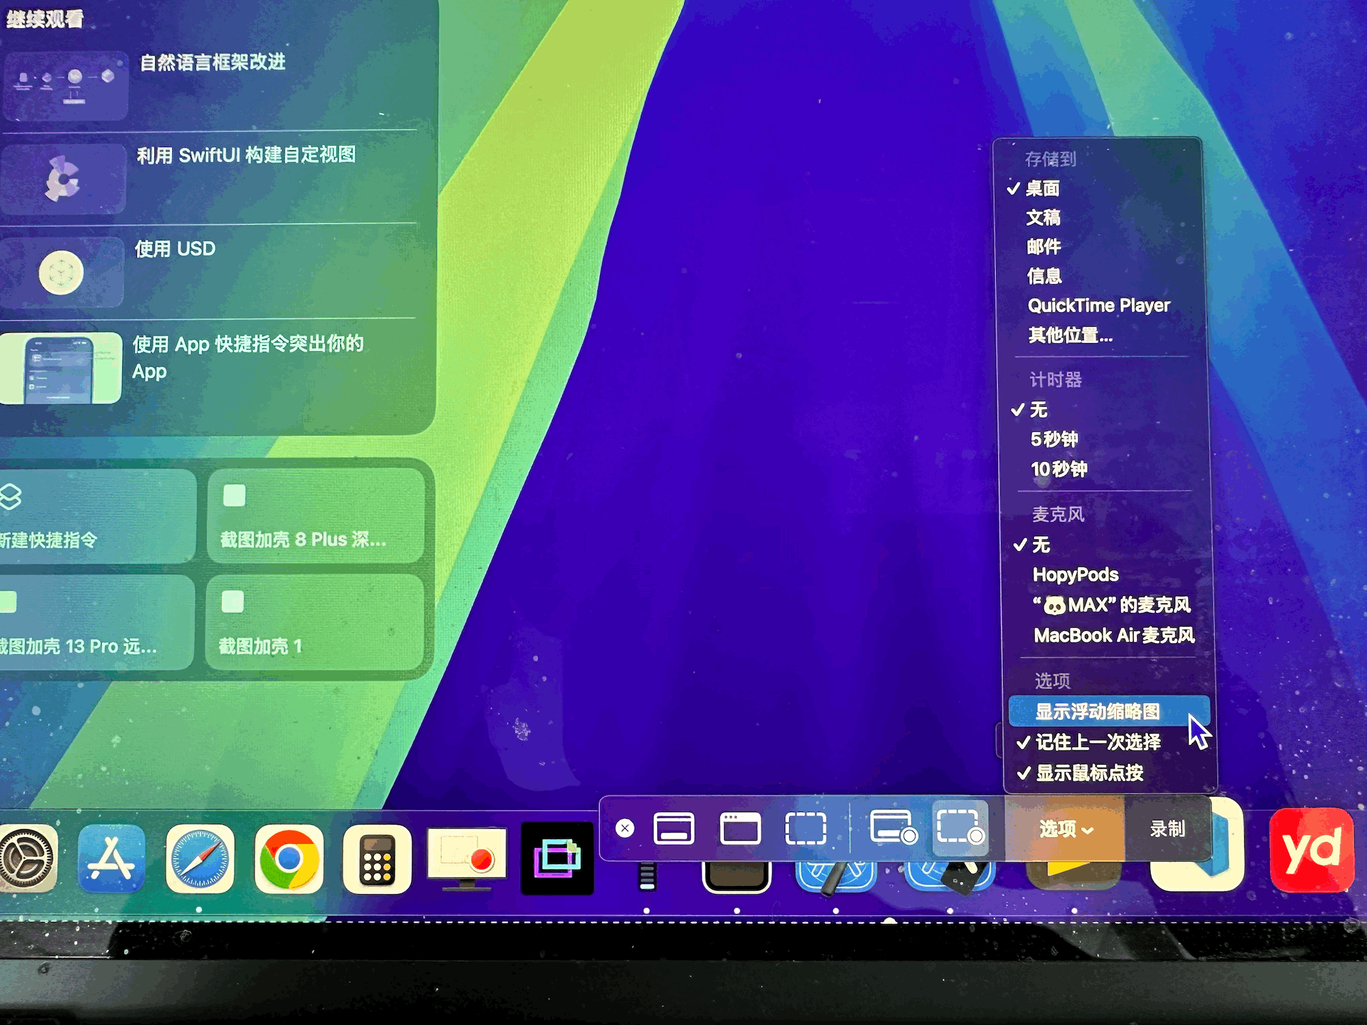Image resolution: width=1367 pixels, height=1025 pixels.
Task: Uncheck 记住上一次选择 option
Action: (x=1097, y=742)
